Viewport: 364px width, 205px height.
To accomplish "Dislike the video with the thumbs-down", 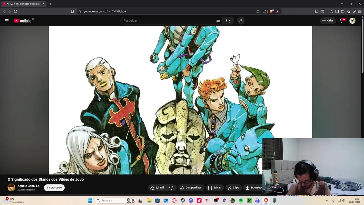I will 171,188.
